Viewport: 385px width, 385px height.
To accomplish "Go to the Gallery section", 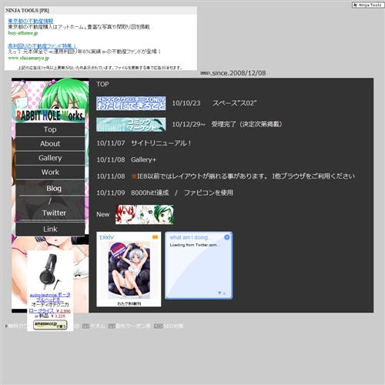I will click(50, 158).
